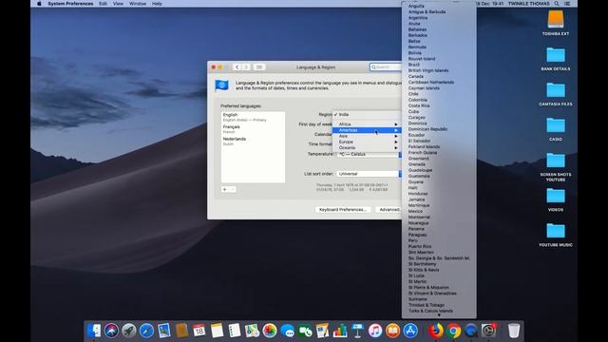Click the Advanced button
Viewport: 608px width, 342px height.
(389, 209)
